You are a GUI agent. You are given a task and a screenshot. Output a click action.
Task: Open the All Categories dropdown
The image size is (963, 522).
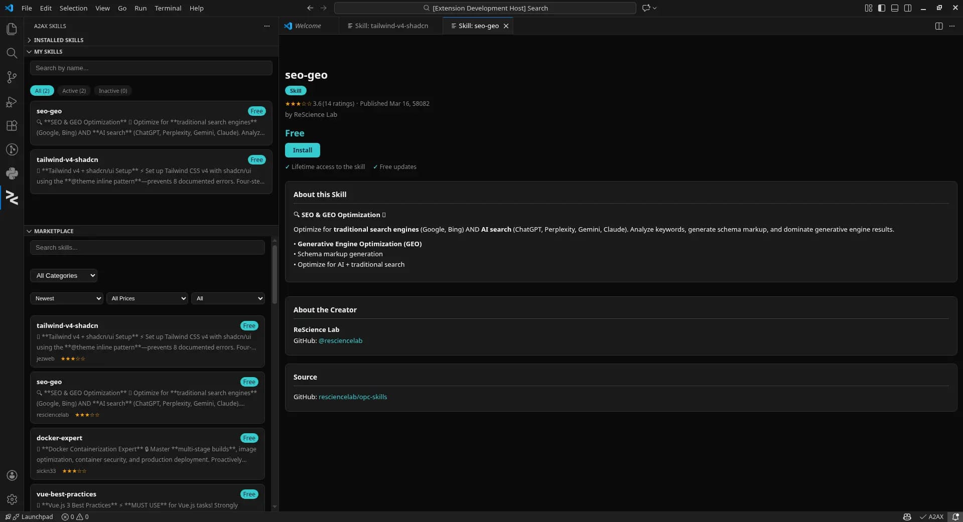[63, 275]
